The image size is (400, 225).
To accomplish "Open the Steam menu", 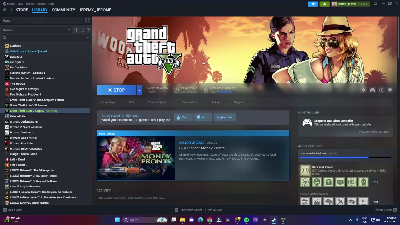I will pyautogui.click(x=9, y=4).
